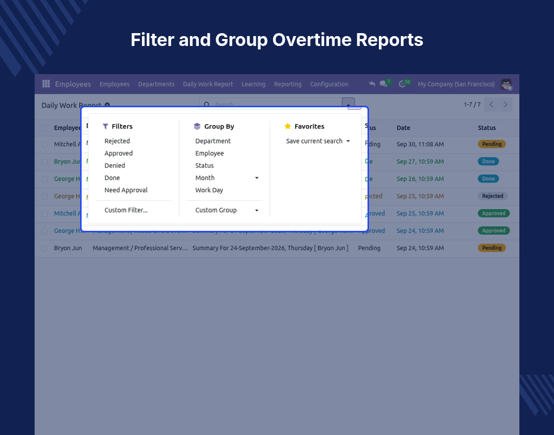Viewport: 554px width, 435px height.
Task: Open the activities clock icon with badge 38
Action: (x=402, y=84)
